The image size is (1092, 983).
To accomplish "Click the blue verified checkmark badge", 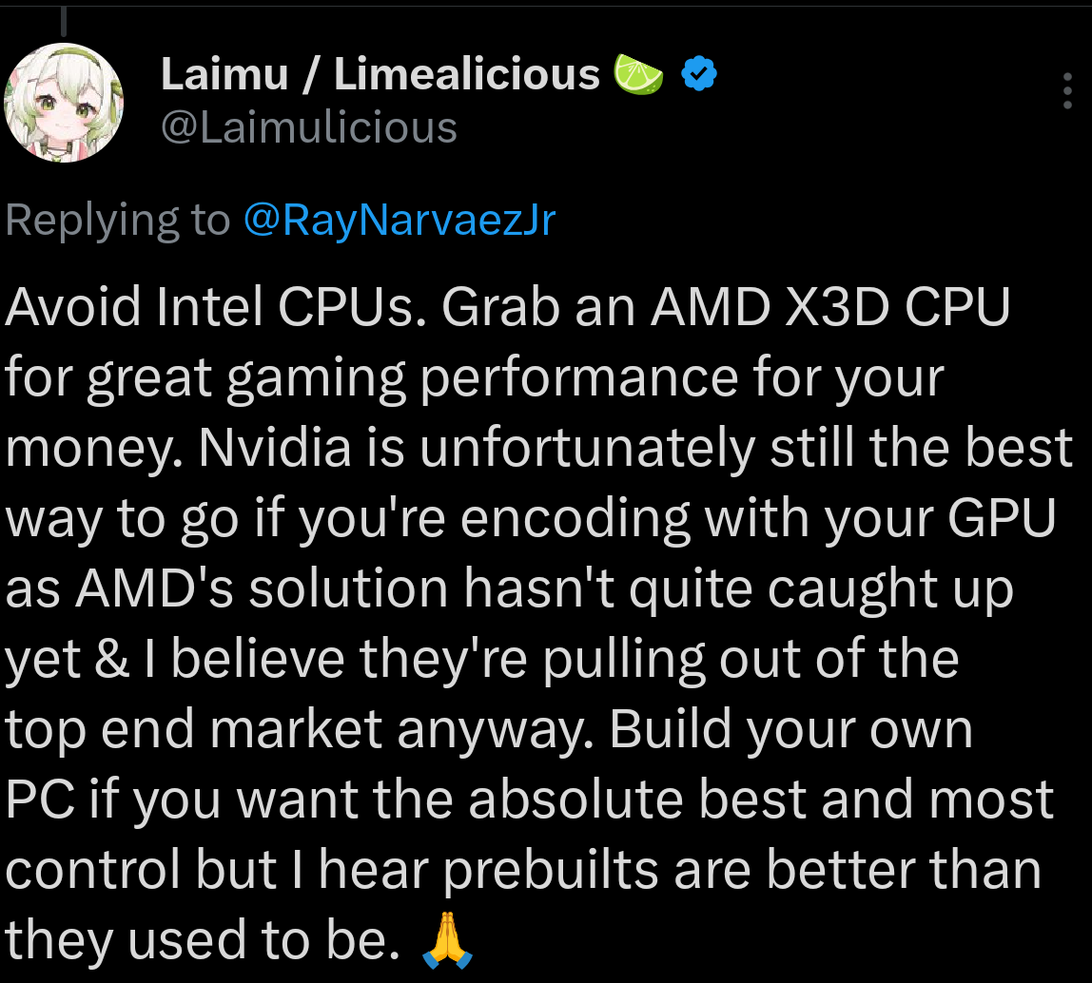I will (x=701, y=75).
